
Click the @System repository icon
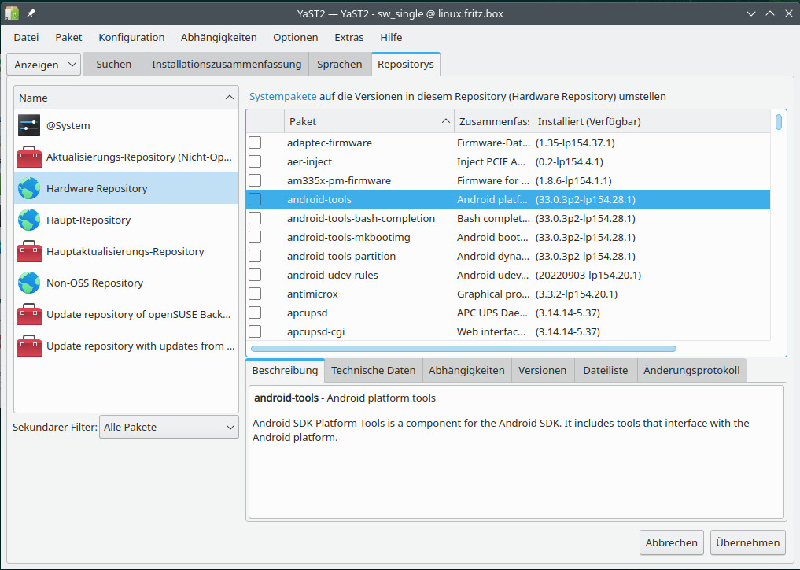coord(28,124)
